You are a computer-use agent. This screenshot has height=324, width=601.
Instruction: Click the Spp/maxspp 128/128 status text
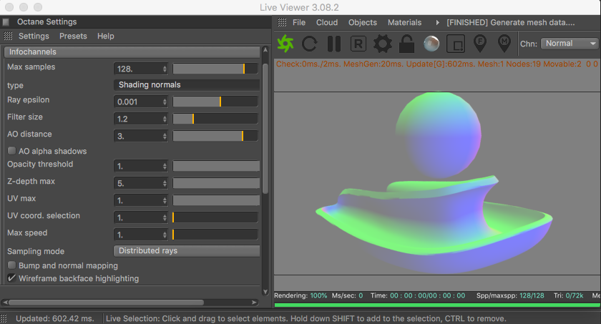coord(510,295)
